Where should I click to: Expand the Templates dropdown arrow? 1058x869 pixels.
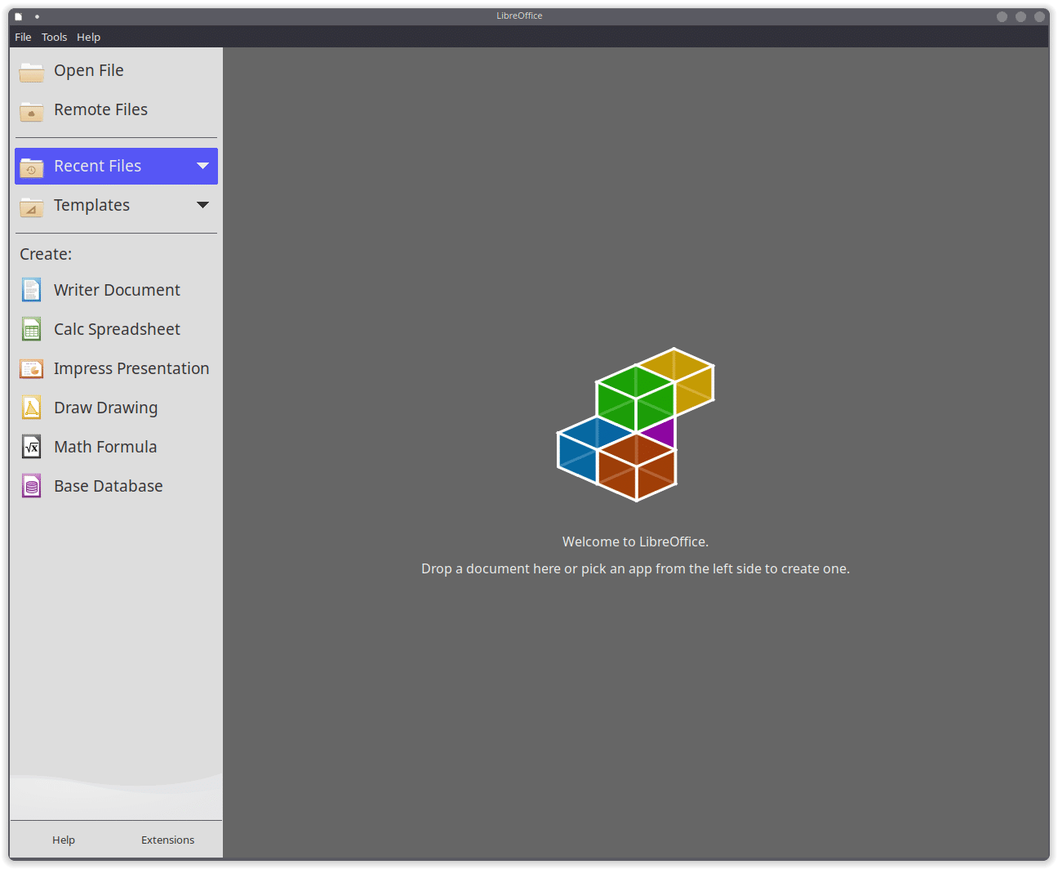[202, 205]
